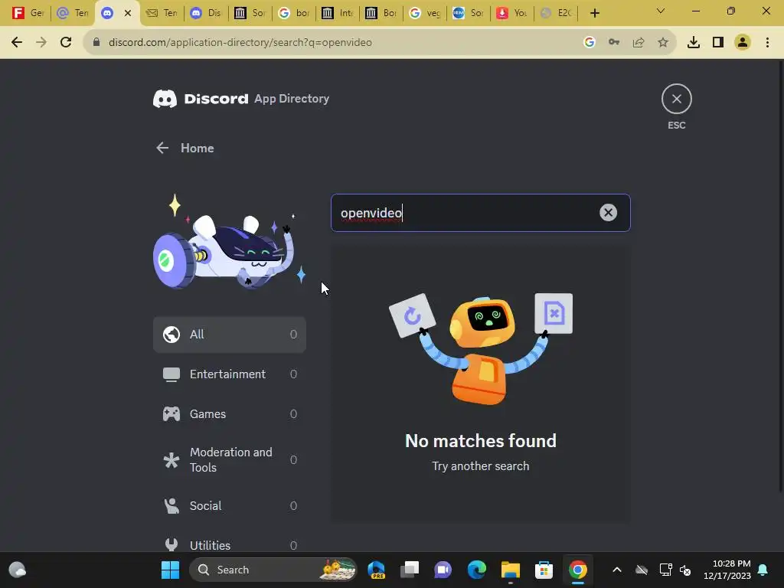Viewport: 784px width, 588px height.
Task: Select the Utilities category
Action: pyautogui.click(x=230, y=545)
